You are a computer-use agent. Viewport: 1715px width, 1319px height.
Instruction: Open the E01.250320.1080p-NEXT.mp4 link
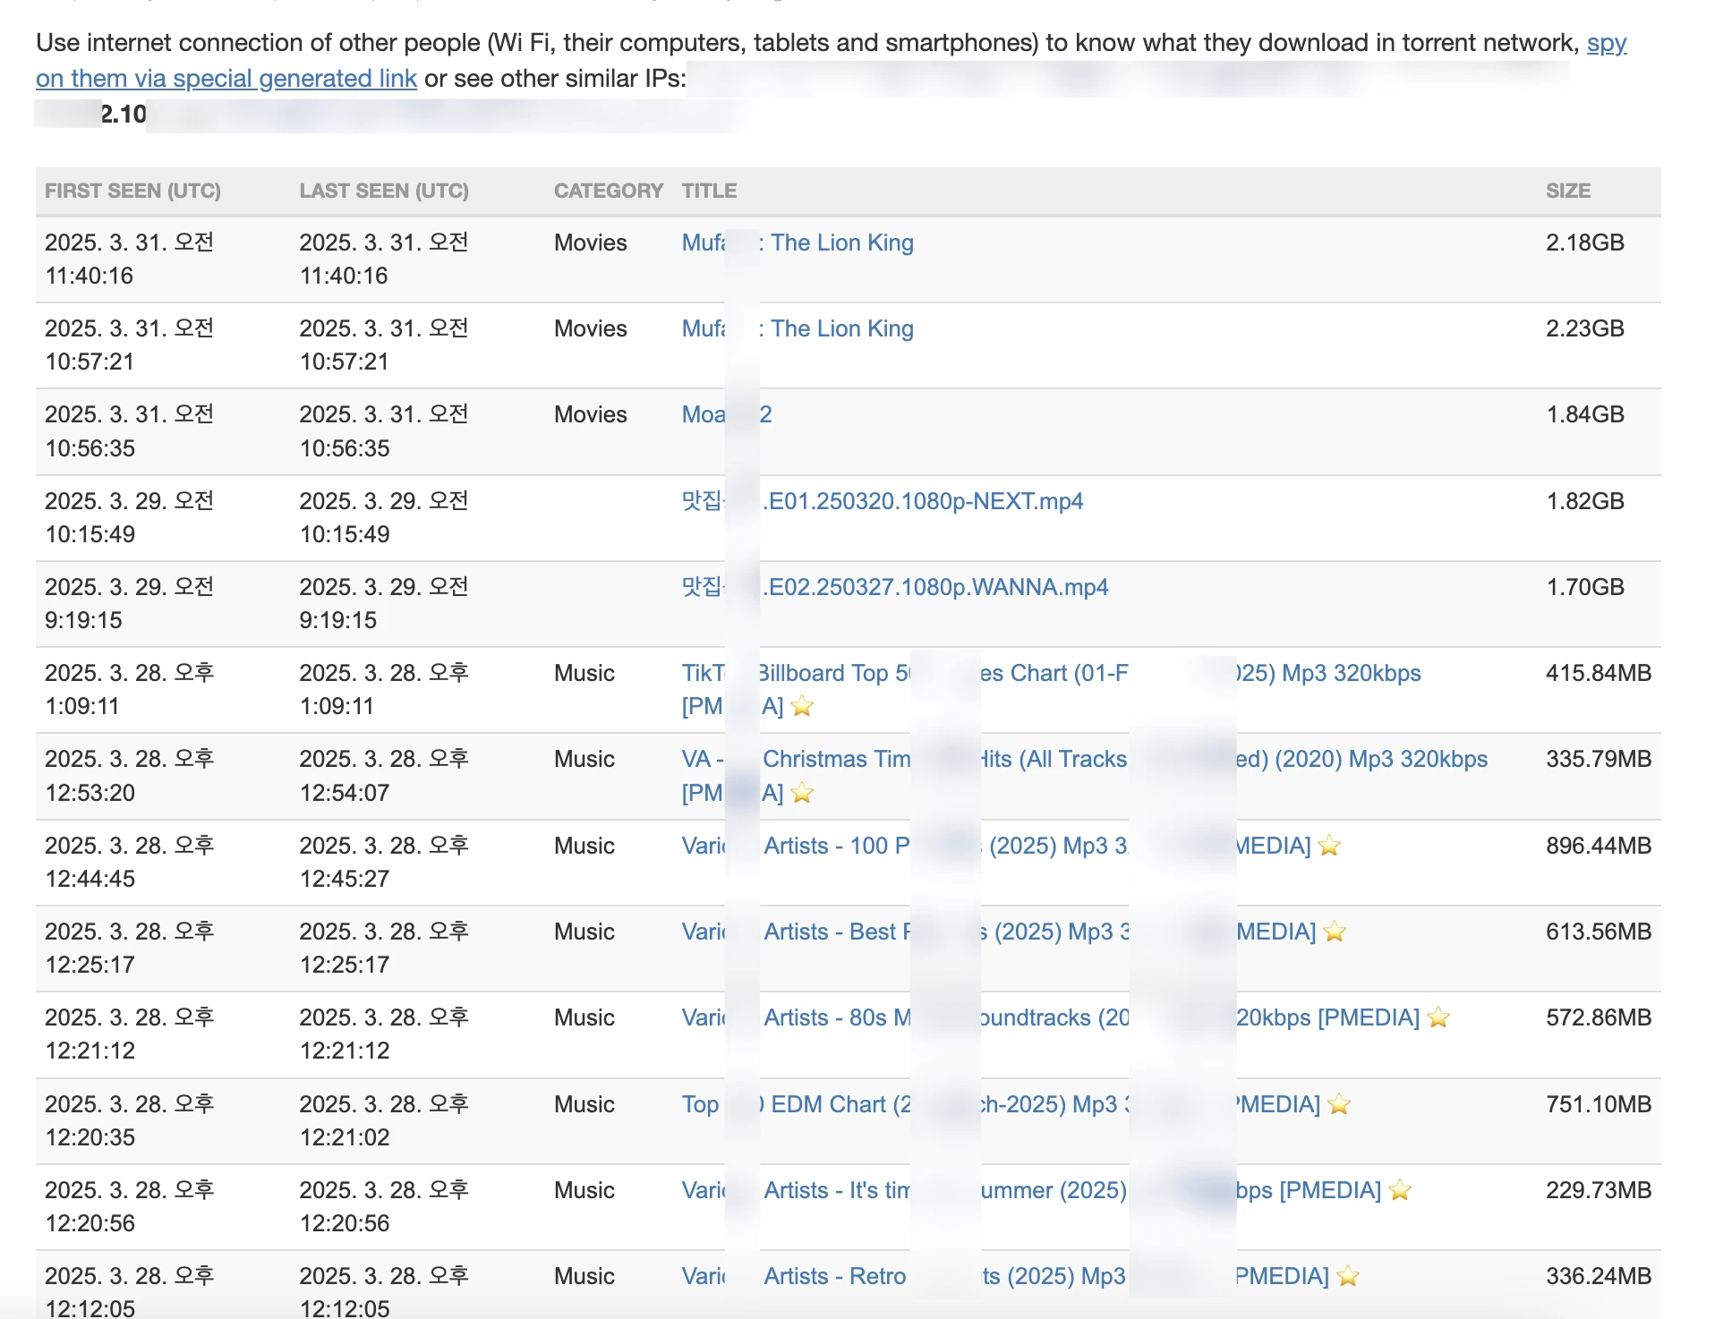tap(925, 501)
